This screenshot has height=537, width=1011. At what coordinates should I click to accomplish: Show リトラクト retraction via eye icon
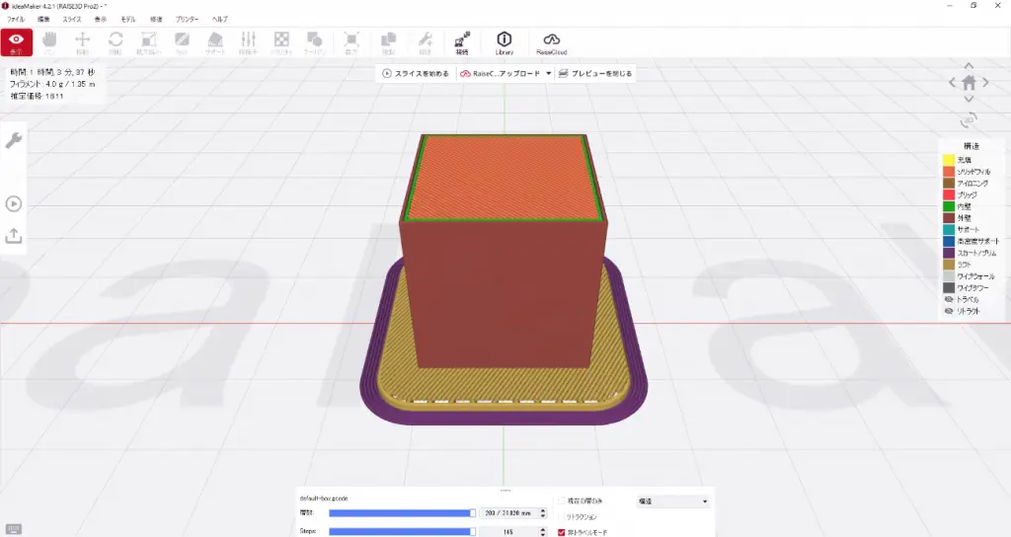(x=948, y=311)
